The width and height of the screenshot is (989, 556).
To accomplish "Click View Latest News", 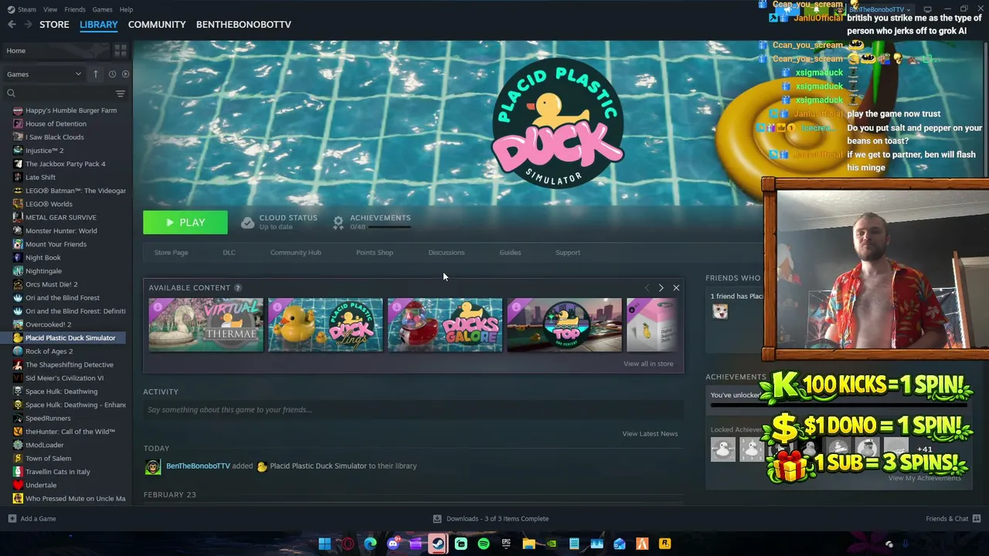I will (650, 434).
